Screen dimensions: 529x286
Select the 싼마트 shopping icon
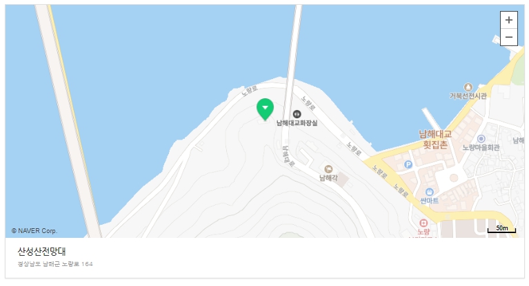click(430, 192)
